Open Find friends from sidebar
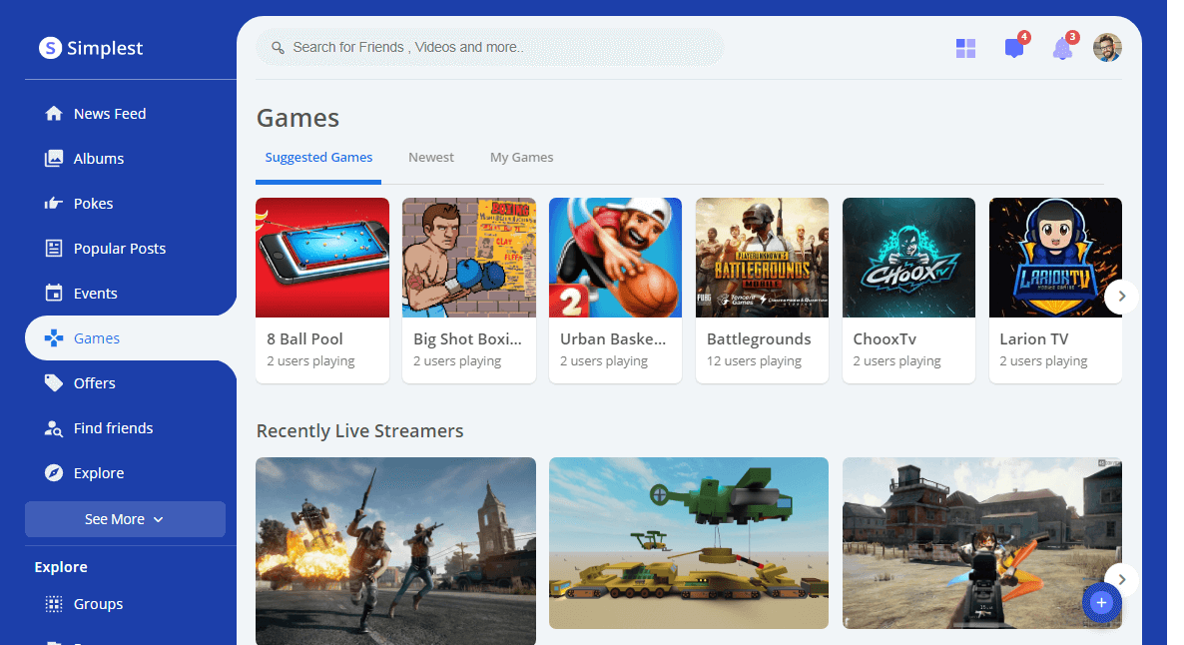 113,428
